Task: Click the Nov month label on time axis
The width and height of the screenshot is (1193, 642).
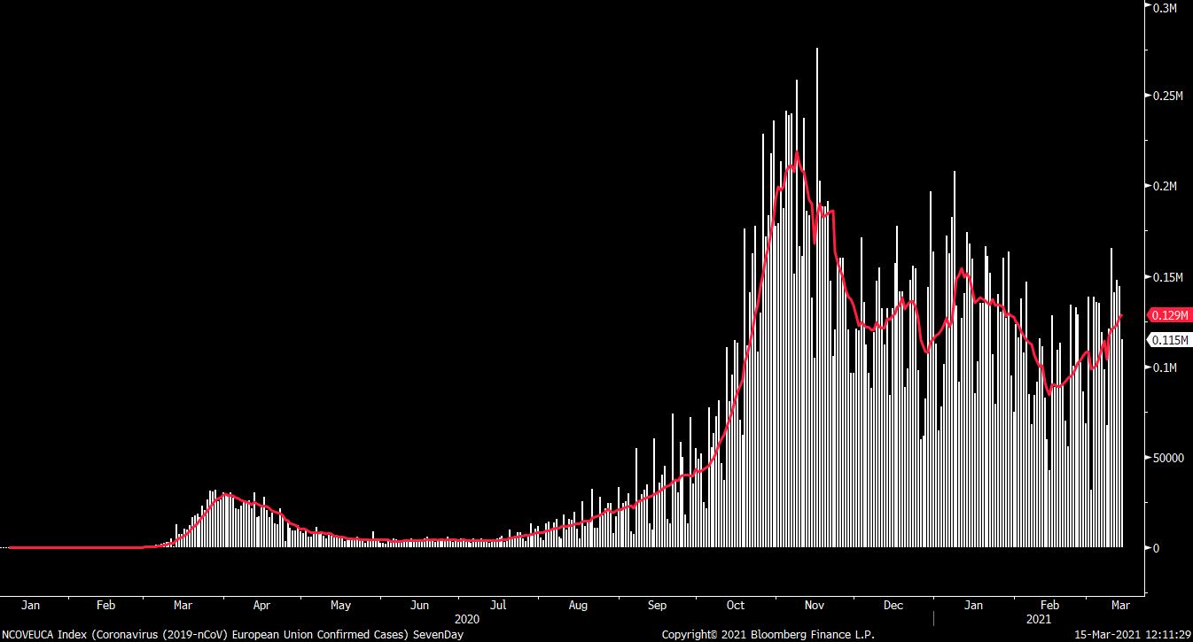Action: tap(814, 606)
